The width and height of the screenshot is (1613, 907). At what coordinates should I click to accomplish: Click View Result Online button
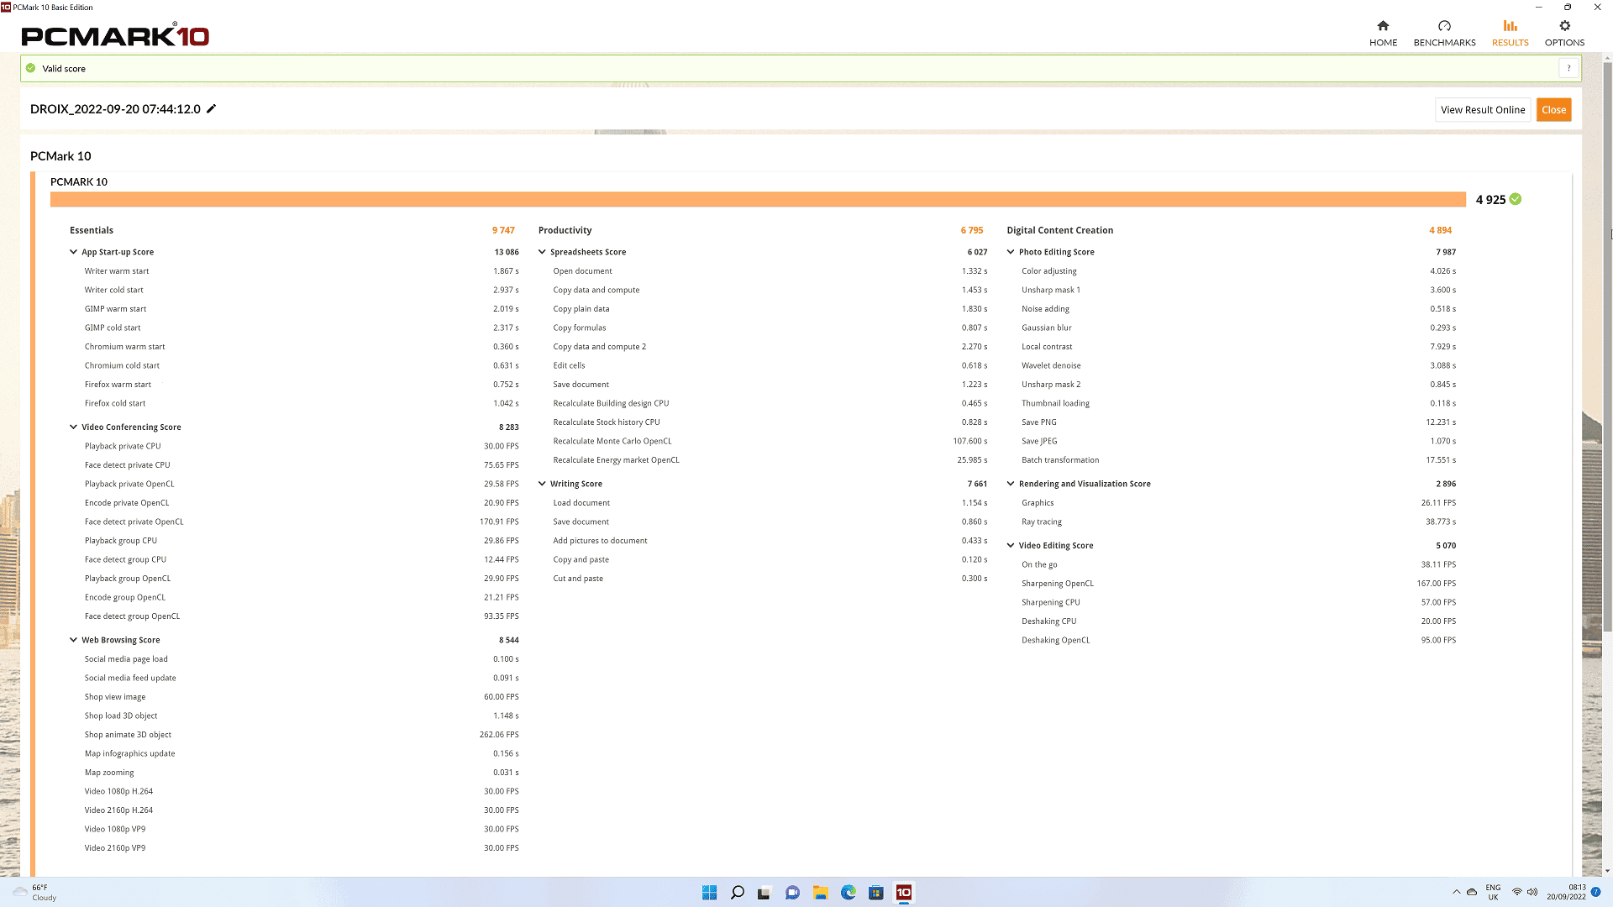(1483, 110)
